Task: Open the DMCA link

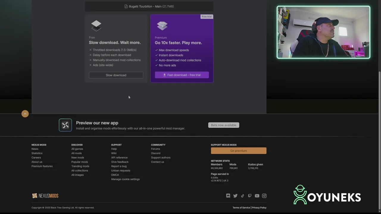Action: (115, 175)
